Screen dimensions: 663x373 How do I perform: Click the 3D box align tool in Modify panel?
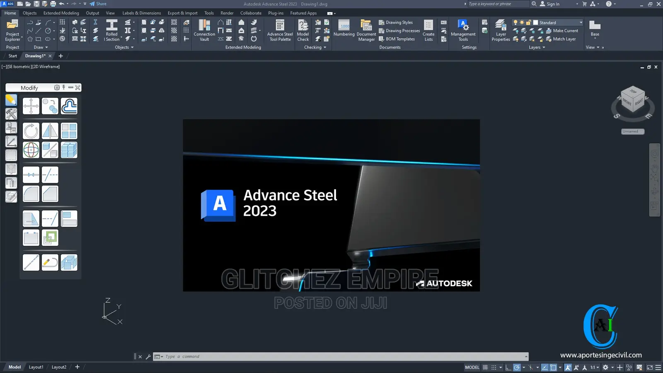pyautogui.click(x=69, y=263)
